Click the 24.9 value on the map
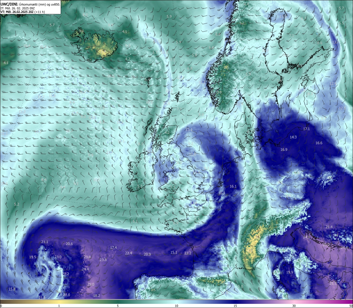Image resolution: width=353 pixels, height=308 pixels. coord(306,237)
